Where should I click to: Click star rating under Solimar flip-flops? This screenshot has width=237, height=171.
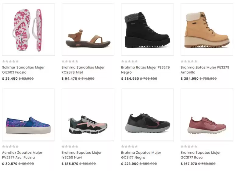[10, 61]
